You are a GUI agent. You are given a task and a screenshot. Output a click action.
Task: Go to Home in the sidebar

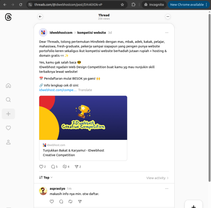point(8,85)
